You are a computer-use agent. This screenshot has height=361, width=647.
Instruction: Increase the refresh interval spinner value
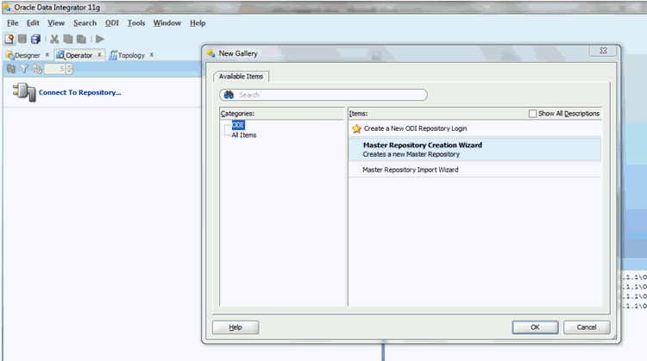69,66
